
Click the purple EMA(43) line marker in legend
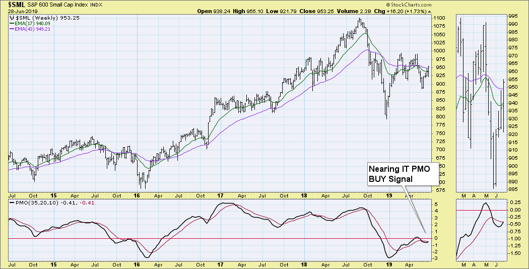click(12, 29)
